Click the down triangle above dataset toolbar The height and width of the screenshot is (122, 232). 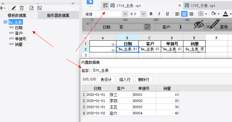(x=73, y=3)
